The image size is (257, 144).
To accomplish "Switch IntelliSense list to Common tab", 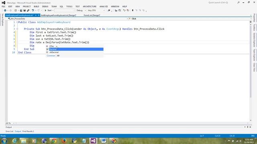I will [x=51, y=56].
